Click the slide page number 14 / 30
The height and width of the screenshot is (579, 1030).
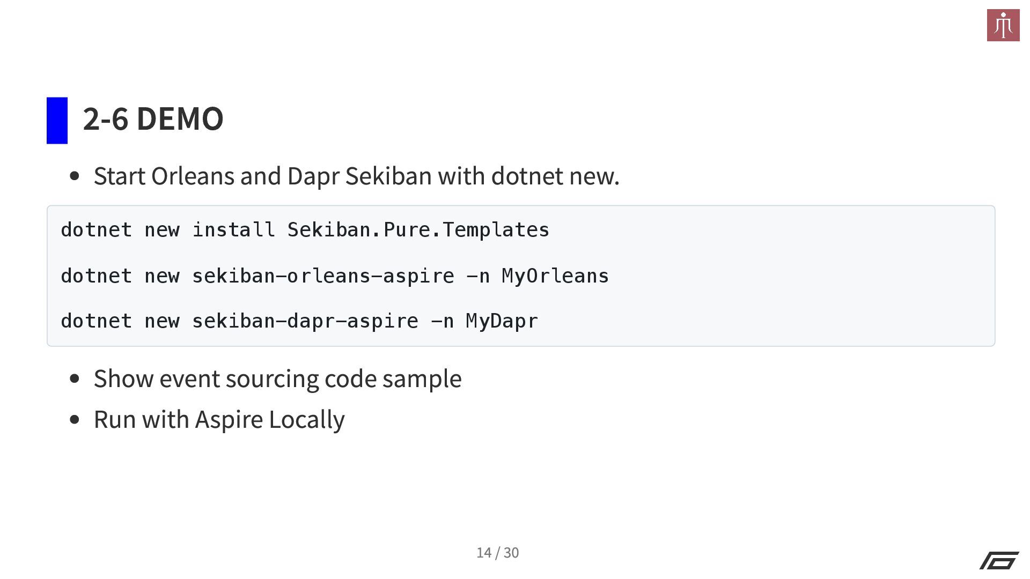point(497,553)
